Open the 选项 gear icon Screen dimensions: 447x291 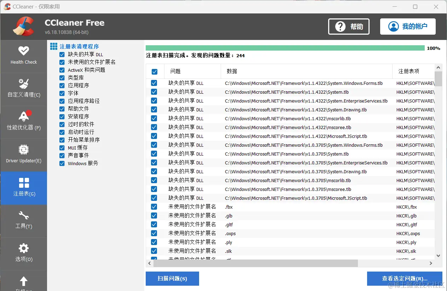tap(24, 248)
